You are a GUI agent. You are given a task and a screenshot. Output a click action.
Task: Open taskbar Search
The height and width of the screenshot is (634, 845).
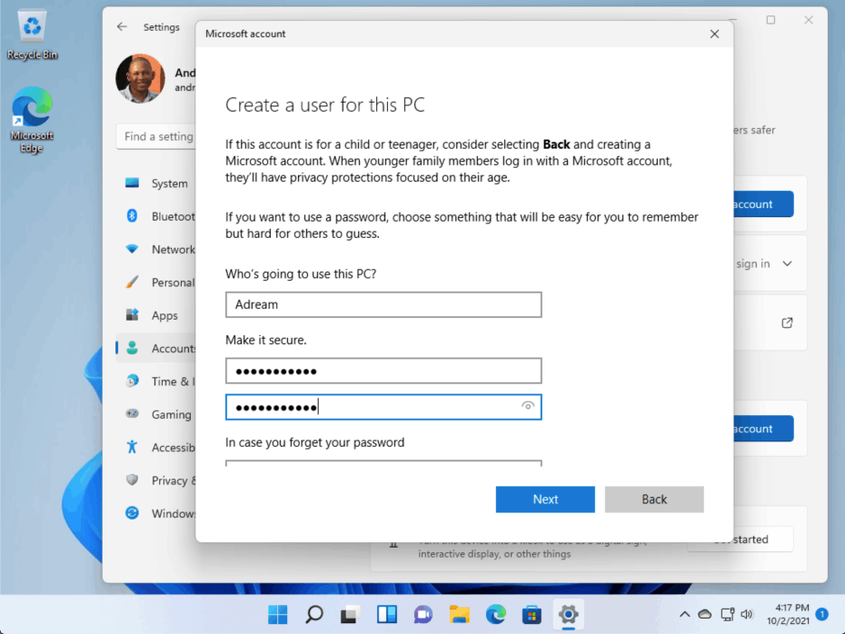pos(314,615)
